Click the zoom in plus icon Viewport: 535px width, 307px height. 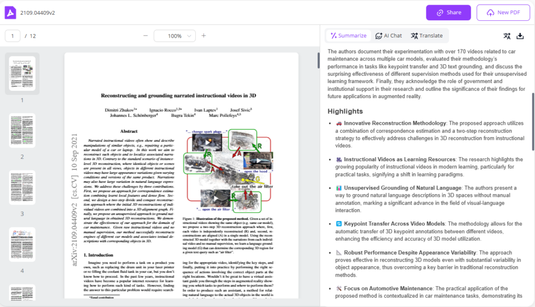point(204,36)
